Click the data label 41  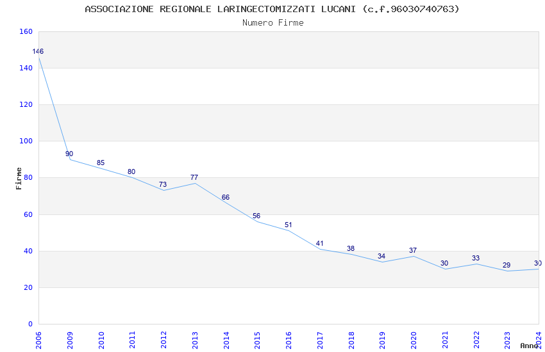pyautogui.click(x=319, y=243)
